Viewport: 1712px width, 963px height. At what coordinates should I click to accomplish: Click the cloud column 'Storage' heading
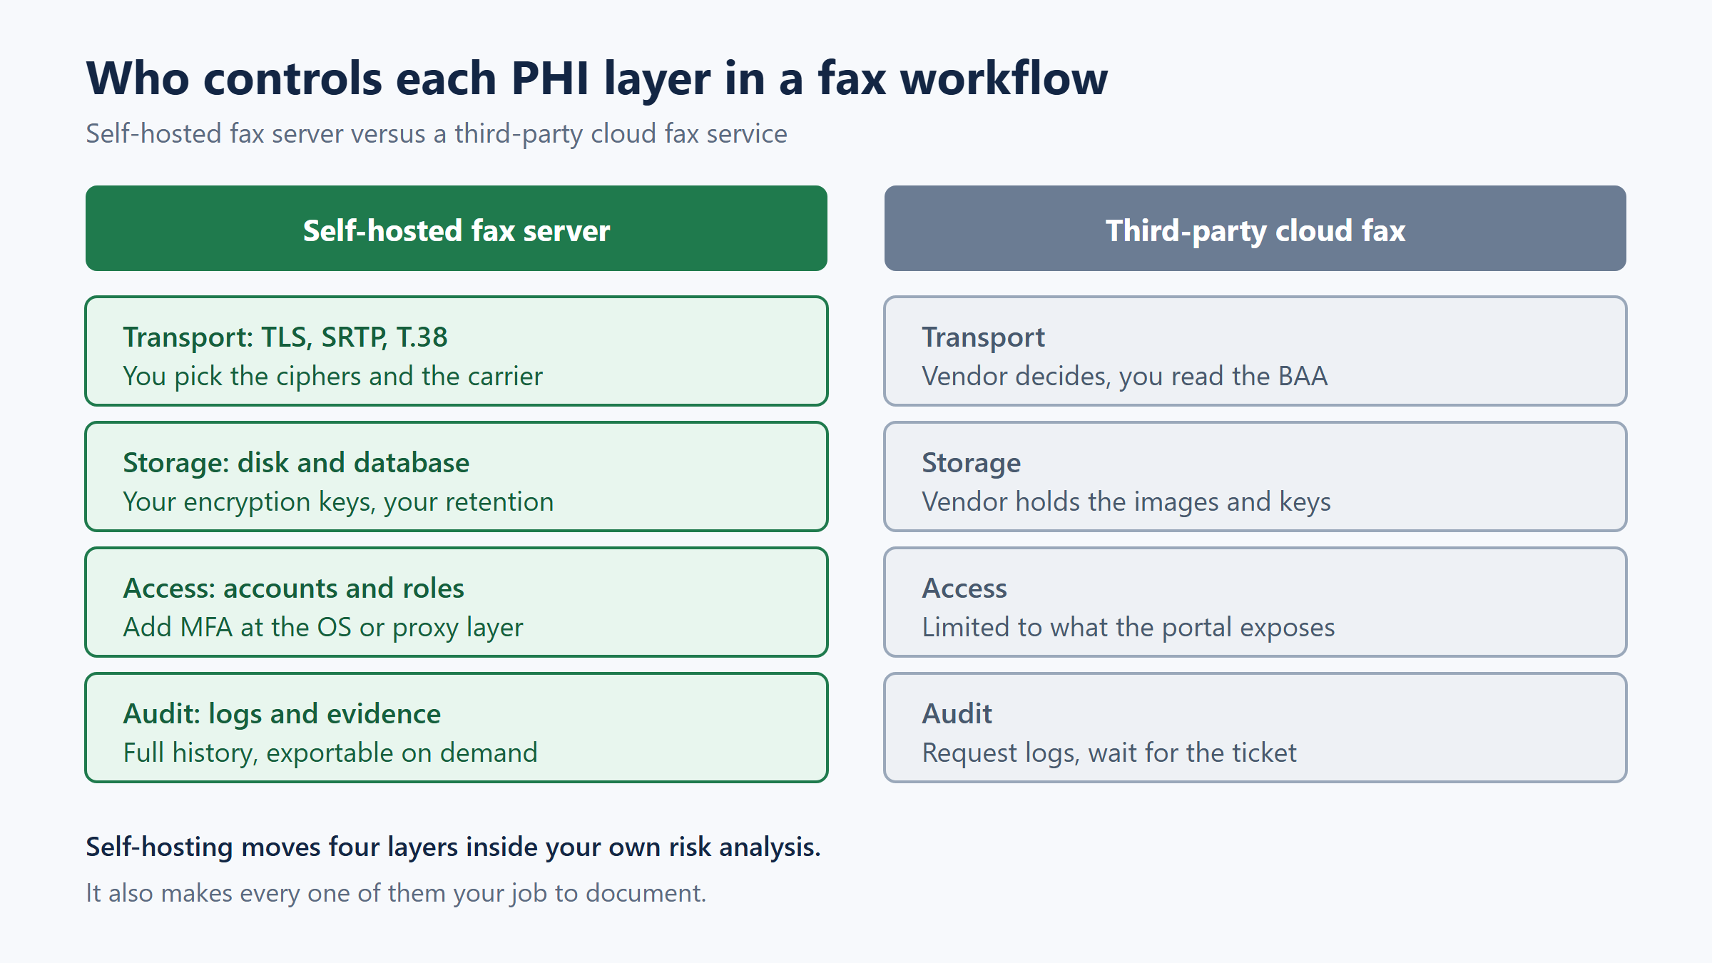tap(972, 463)
